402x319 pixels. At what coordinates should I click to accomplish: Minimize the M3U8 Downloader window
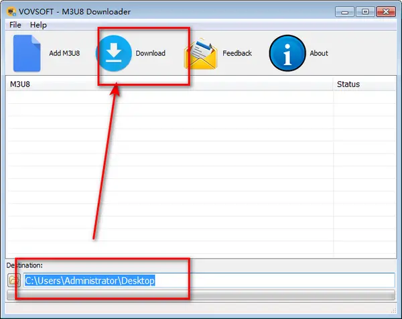tap(344, 12)
